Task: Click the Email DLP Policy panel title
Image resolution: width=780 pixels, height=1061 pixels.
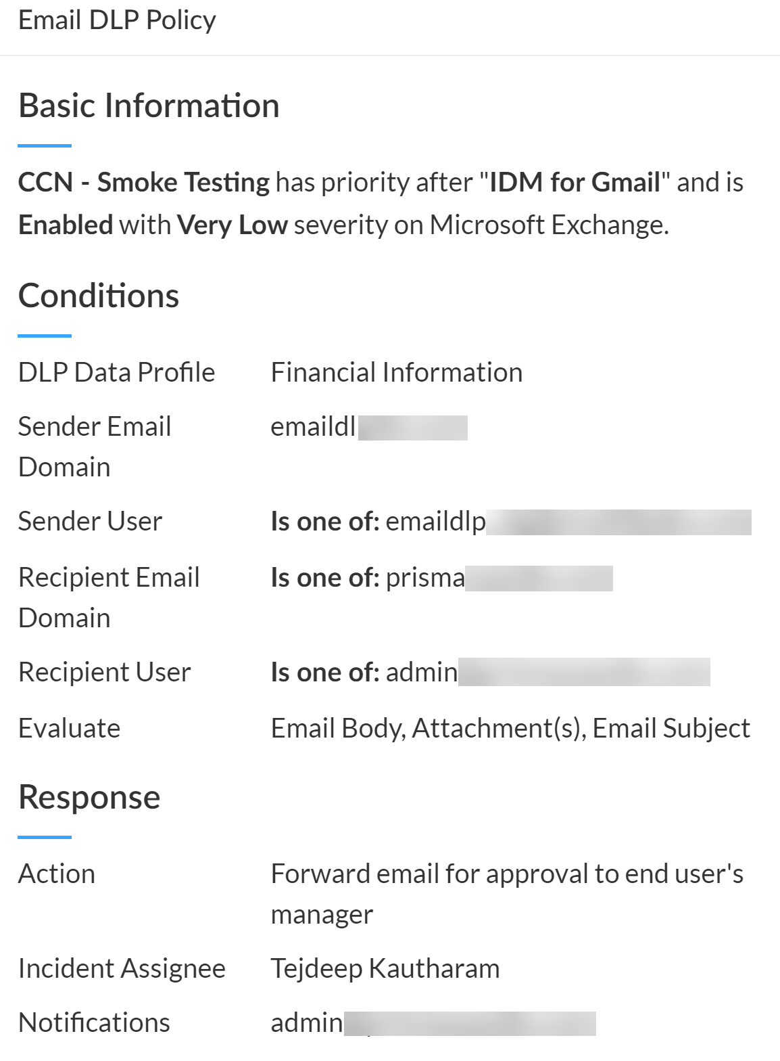Action: (x=117, y=20)
